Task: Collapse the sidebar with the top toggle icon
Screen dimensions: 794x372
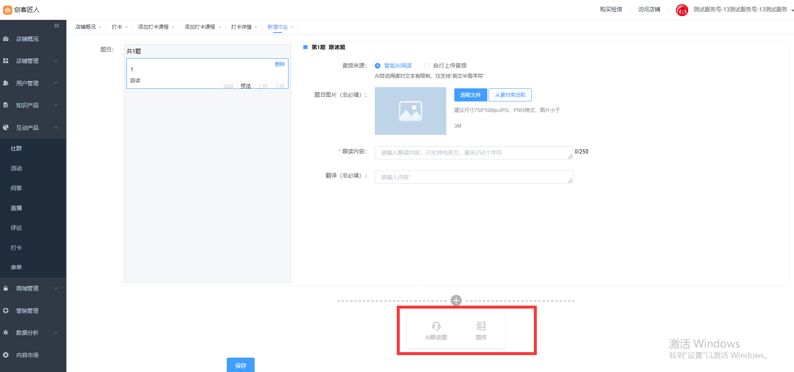Action: 57,26
